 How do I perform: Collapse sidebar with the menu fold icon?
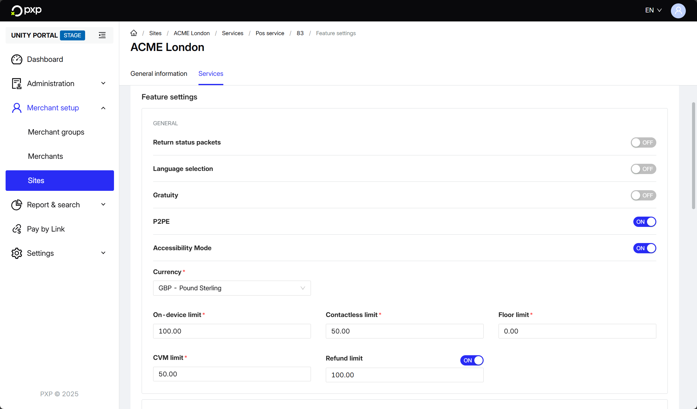coord(102,35)
